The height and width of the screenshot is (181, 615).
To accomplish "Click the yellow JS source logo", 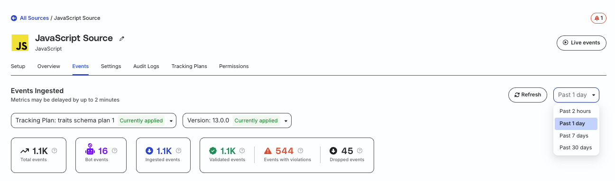I will point(20,43).
